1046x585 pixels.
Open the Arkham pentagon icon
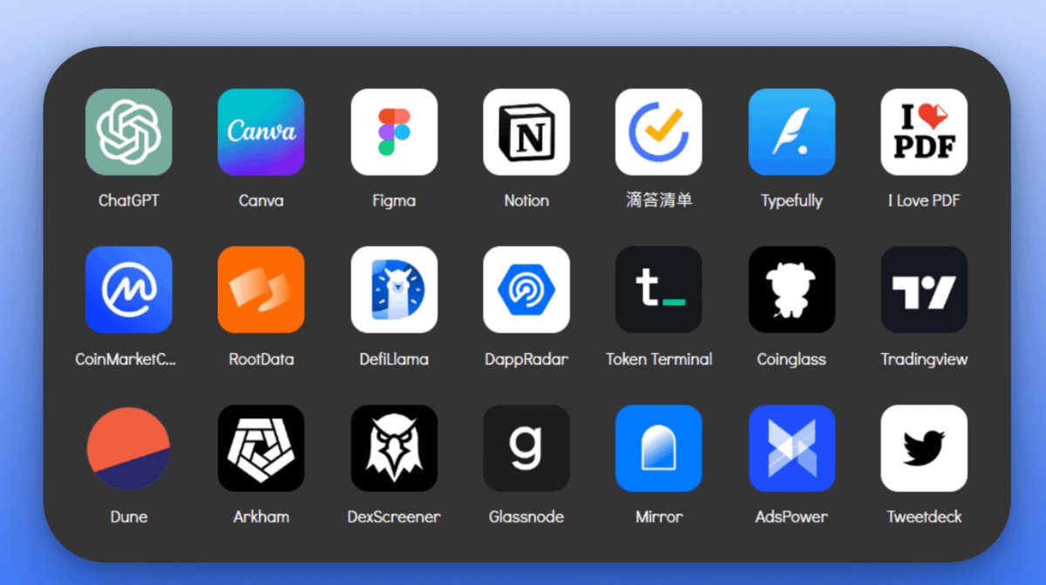click(x=261, y=448)
